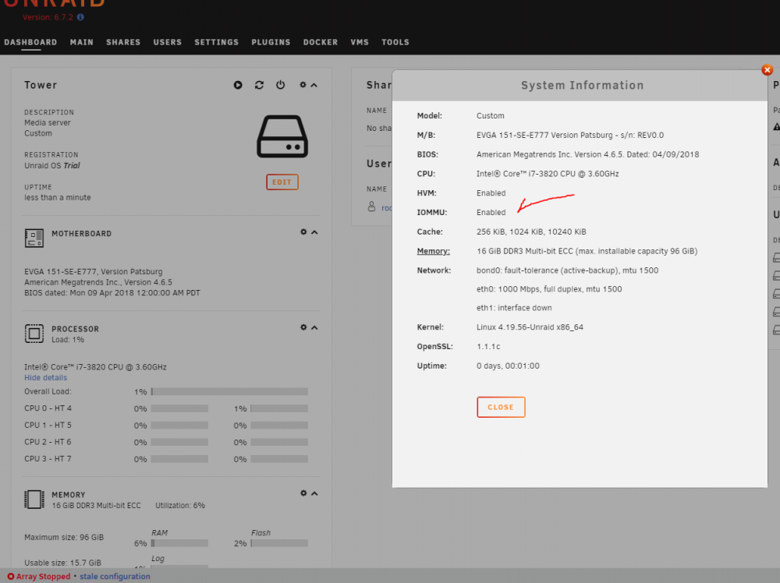Open the Dashboard tab
The height and width of the screenshot is (583, 780).
[30, 42]
